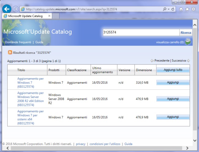Click the search box containing 3125574
199x152 pixels.
click(141, 32)
